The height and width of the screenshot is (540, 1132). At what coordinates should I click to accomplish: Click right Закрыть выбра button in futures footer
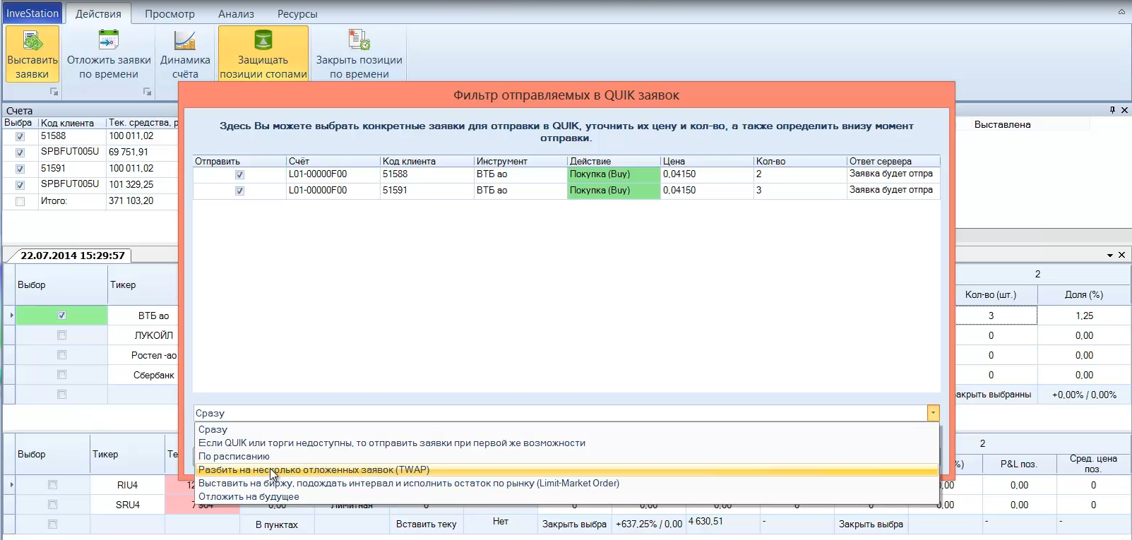pos(871,524)
